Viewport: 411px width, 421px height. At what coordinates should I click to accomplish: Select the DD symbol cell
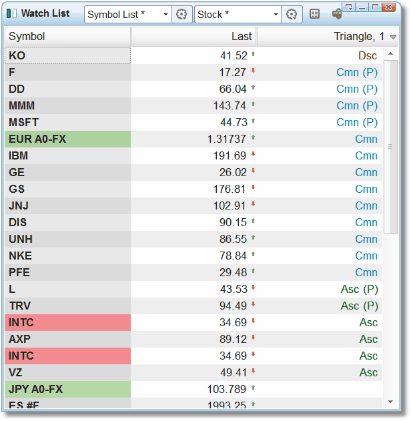pos(67,89)
